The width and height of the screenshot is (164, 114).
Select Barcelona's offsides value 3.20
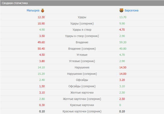(x=122, y=80)
